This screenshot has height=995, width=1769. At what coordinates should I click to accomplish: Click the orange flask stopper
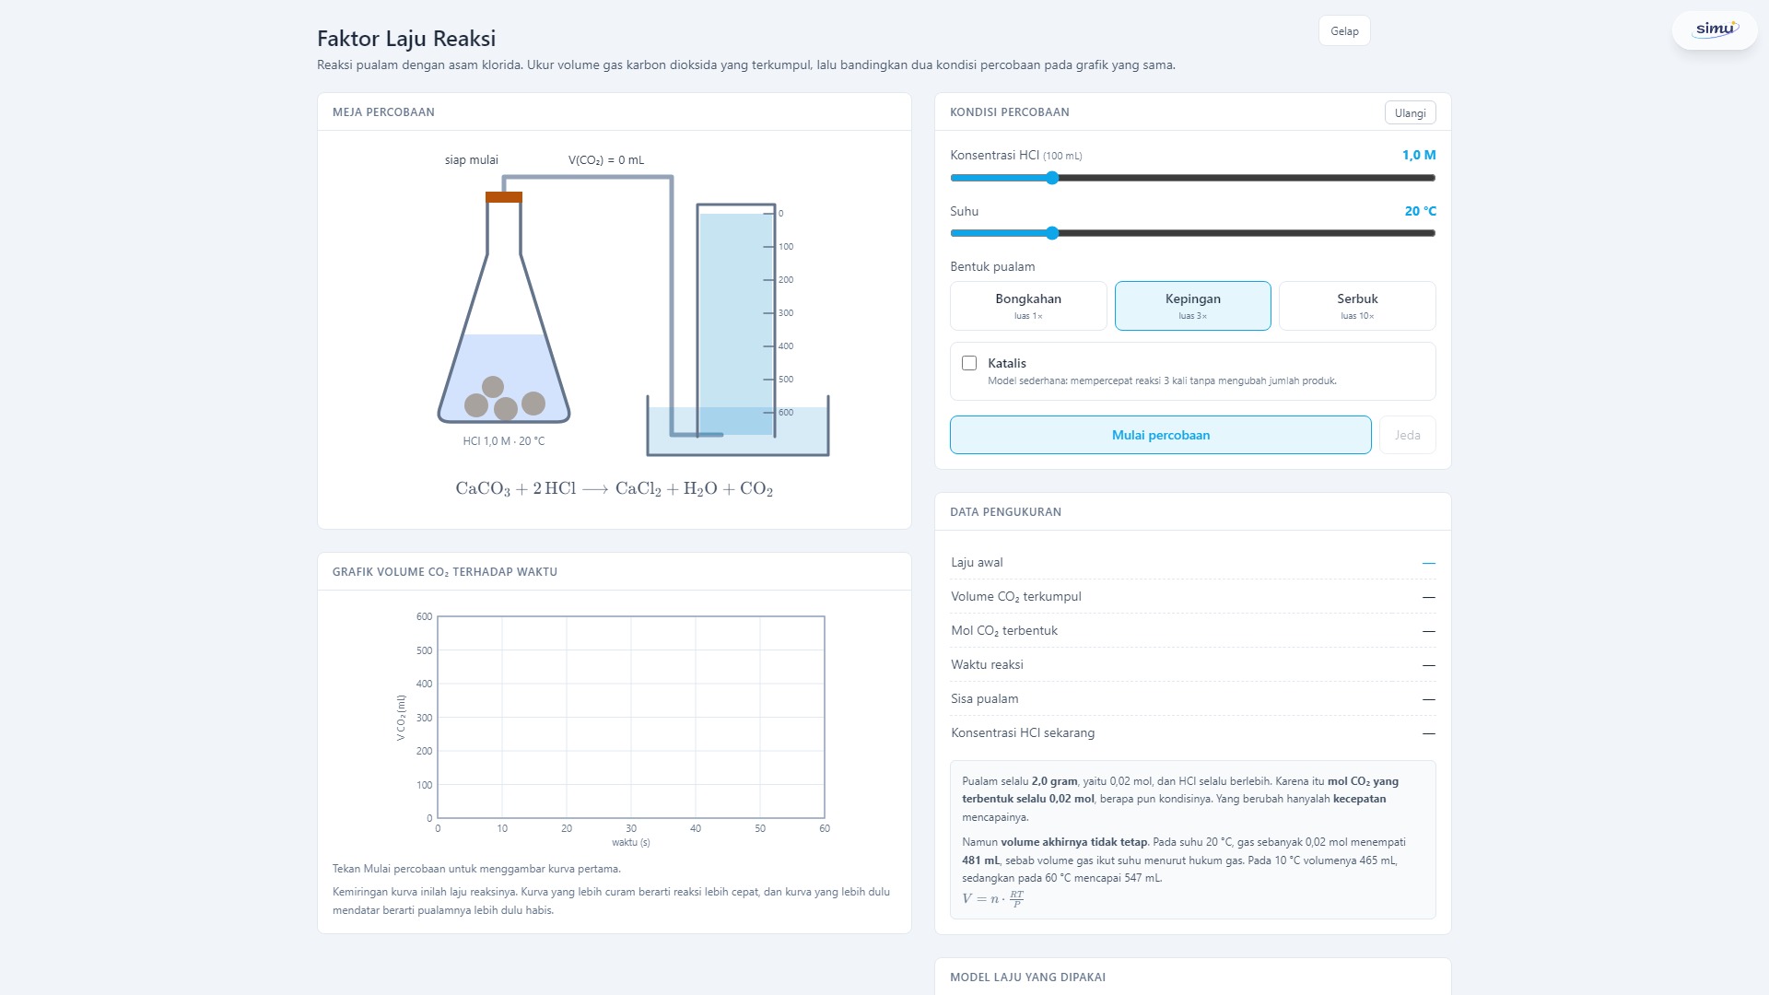coord(504,197)
